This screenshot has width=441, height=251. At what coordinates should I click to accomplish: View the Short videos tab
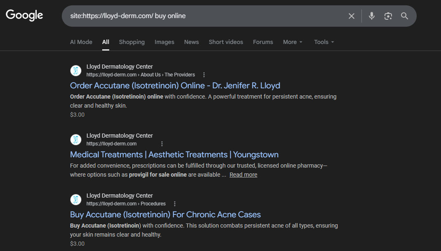pyautogui.click(x=226, y=42)
